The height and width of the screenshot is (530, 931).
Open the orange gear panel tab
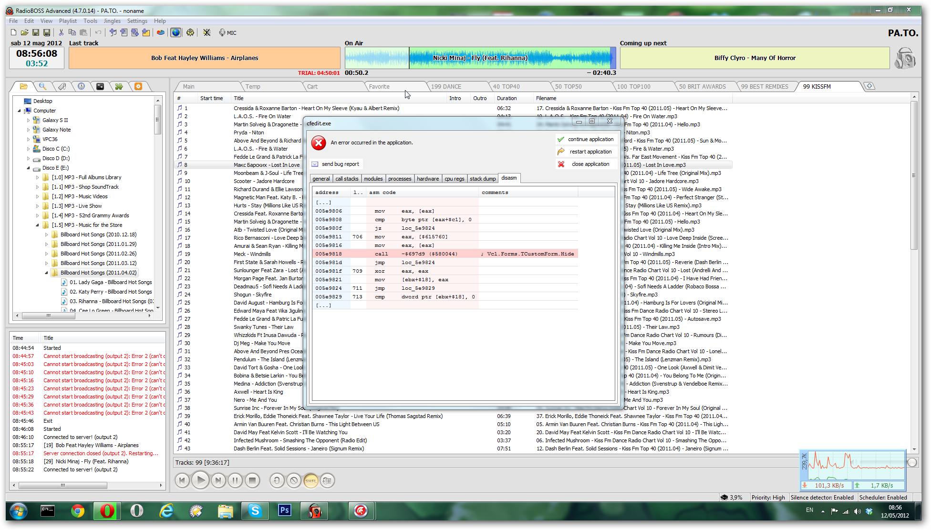(138, 86)
